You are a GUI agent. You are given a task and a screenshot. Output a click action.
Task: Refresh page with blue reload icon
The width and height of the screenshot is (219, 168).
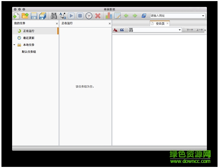click(x=144, y=16)
